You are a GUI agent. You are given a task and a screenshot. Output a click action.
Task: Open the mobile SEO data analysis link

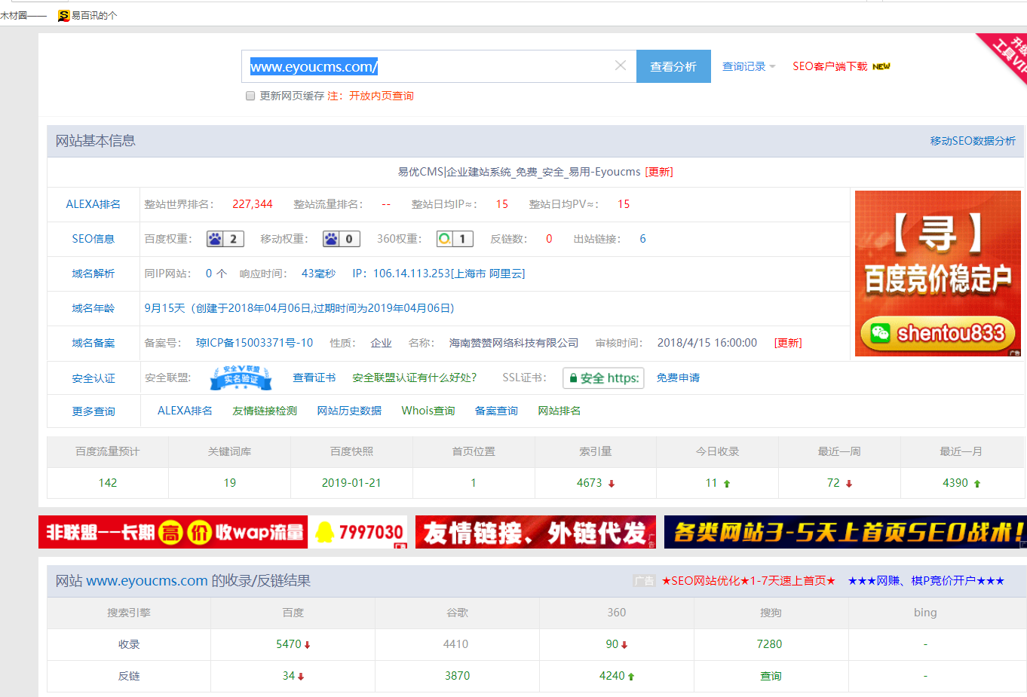(x=972, y=141)
